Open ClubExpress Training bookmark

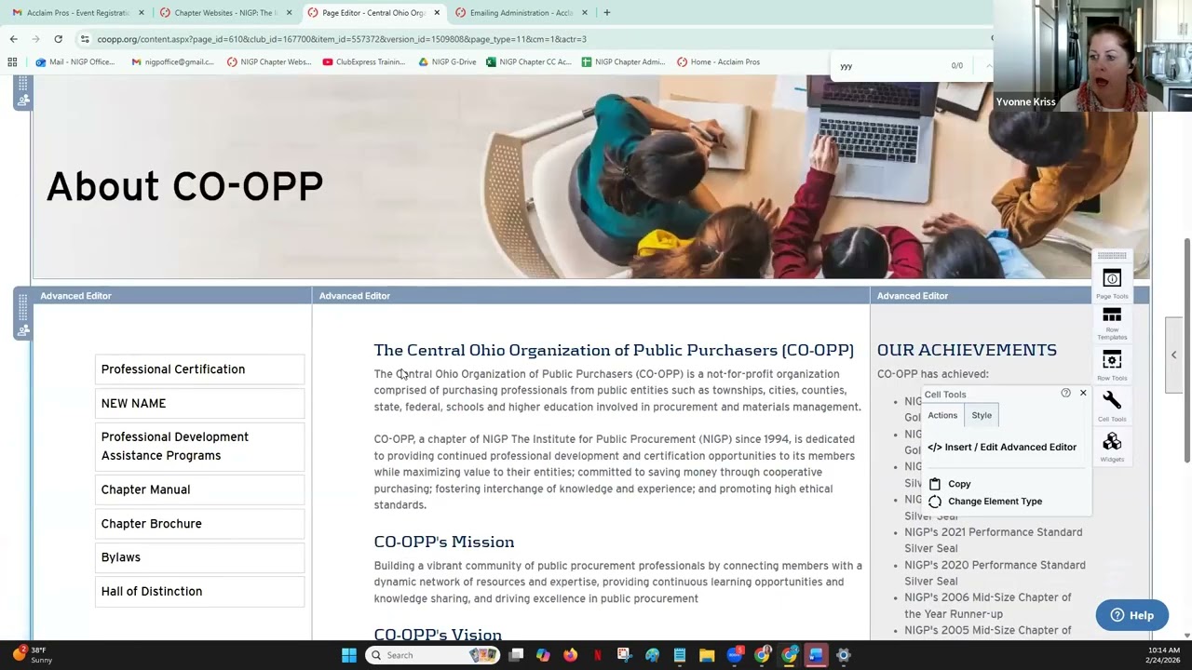tap(363, 62)
